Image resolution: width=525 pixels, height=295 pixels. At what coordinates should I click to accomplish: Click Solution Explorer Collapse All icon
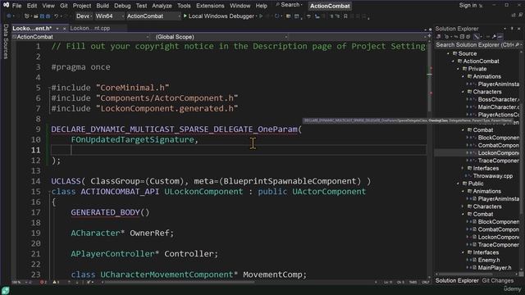(x=462, y=37)
